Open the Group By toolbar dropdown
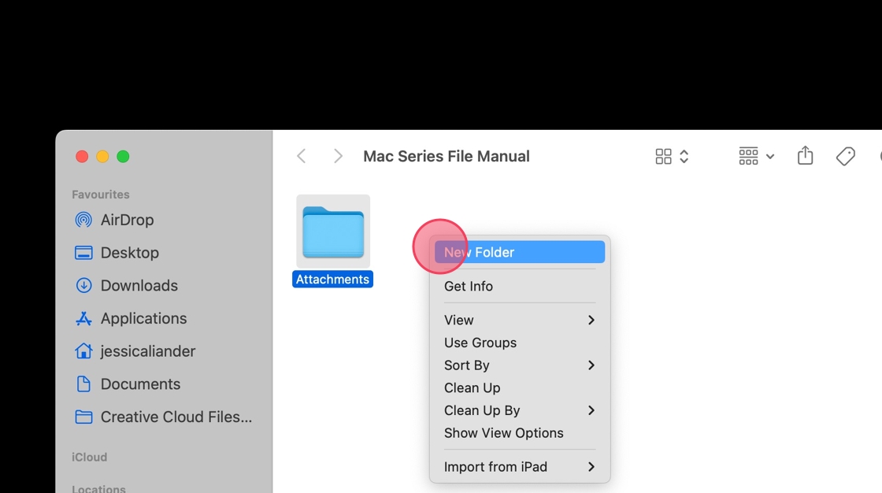 756,156
